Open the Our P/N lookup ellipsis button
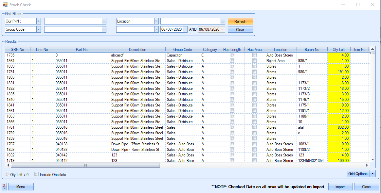The image size is (381, 193). (104, 22)
